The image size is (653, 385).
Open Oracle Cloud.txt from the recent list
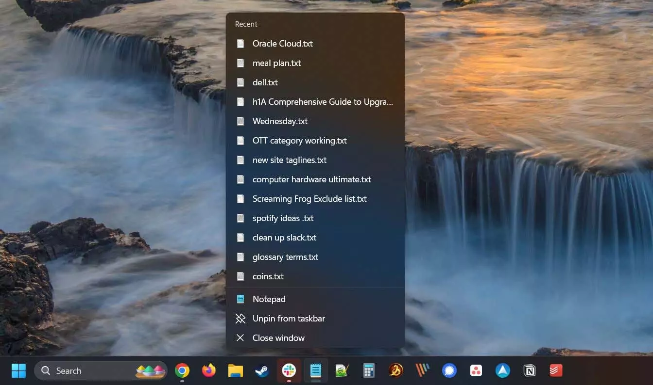282,44
